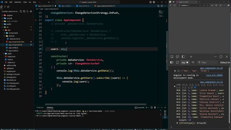The image size is (231, 130).
Task: Open the Selection menu
Action: tap(18, 2)
